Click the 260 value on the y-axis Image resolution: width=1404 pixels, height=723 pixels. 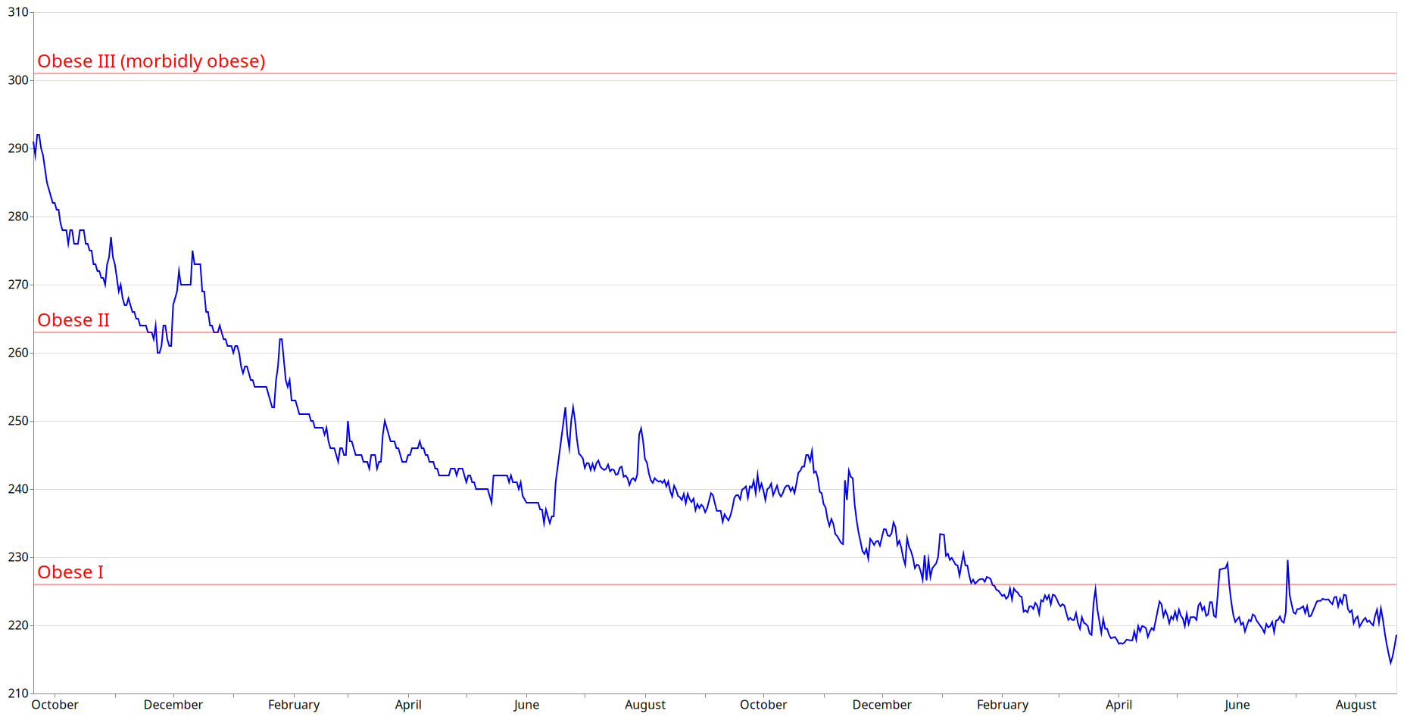[x=18, y=353]
